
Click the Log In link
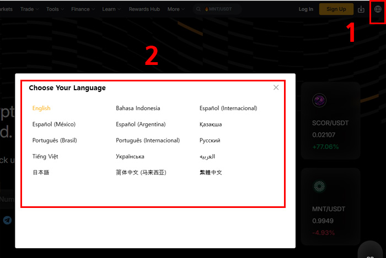[306, 9]
